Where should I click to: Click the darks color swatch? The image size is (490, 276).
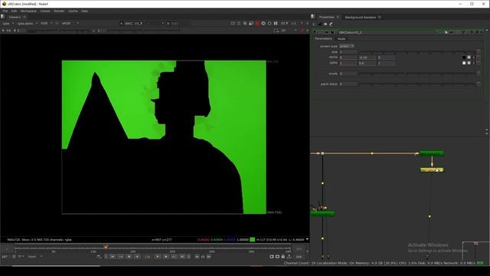coord(464,58)
